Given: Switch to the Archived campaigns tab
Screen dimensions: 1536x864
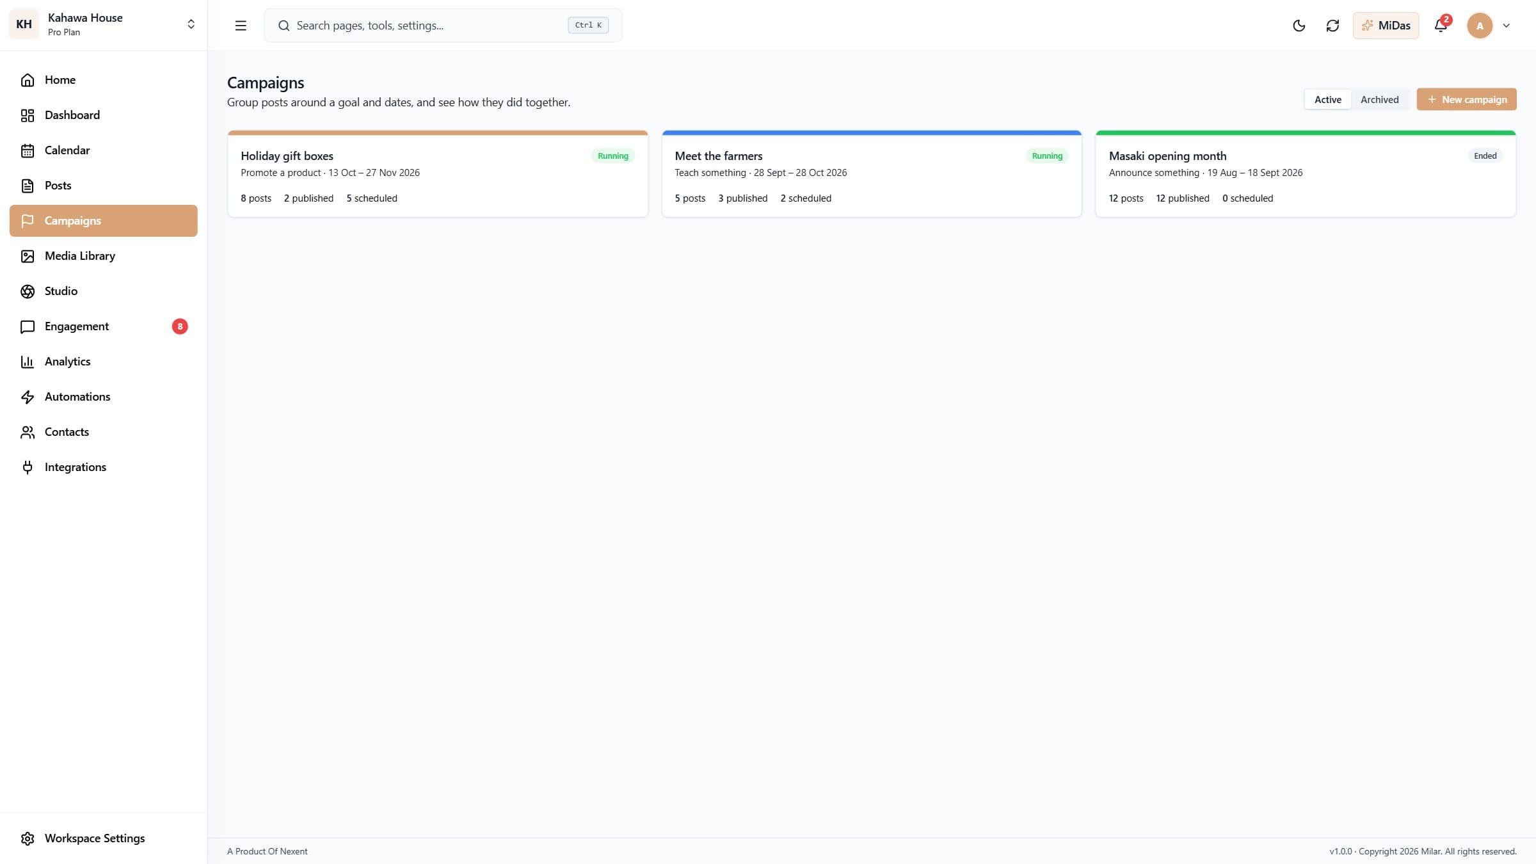Looking at the screenshot, I should pos(1379,99).
